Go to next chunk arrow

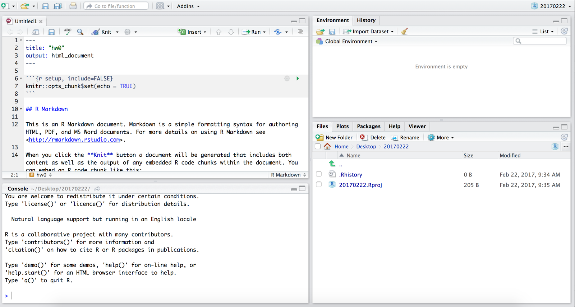[231, 32]
